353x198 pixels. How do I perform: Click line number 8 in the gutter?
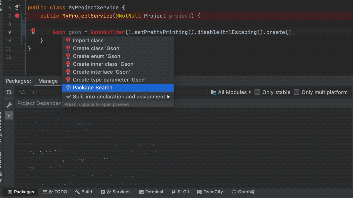click(x=10, y=24)
